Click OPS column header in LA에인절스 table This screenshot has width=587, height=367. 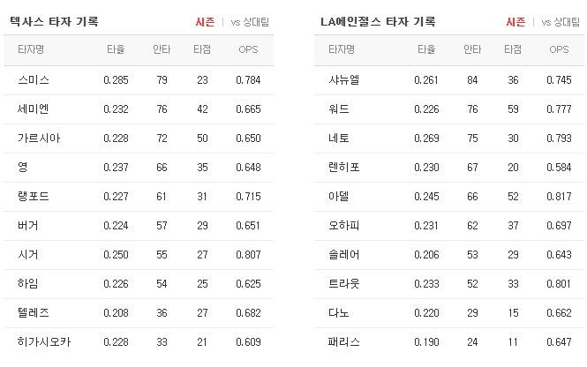pos(559,49)
